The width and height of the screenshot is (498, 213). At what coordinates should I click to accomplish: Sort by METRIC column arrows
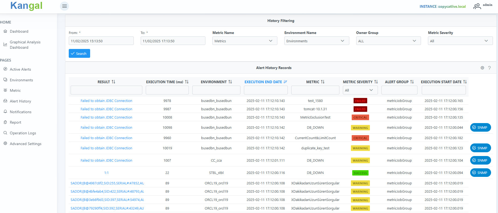(x=323, y=82)
